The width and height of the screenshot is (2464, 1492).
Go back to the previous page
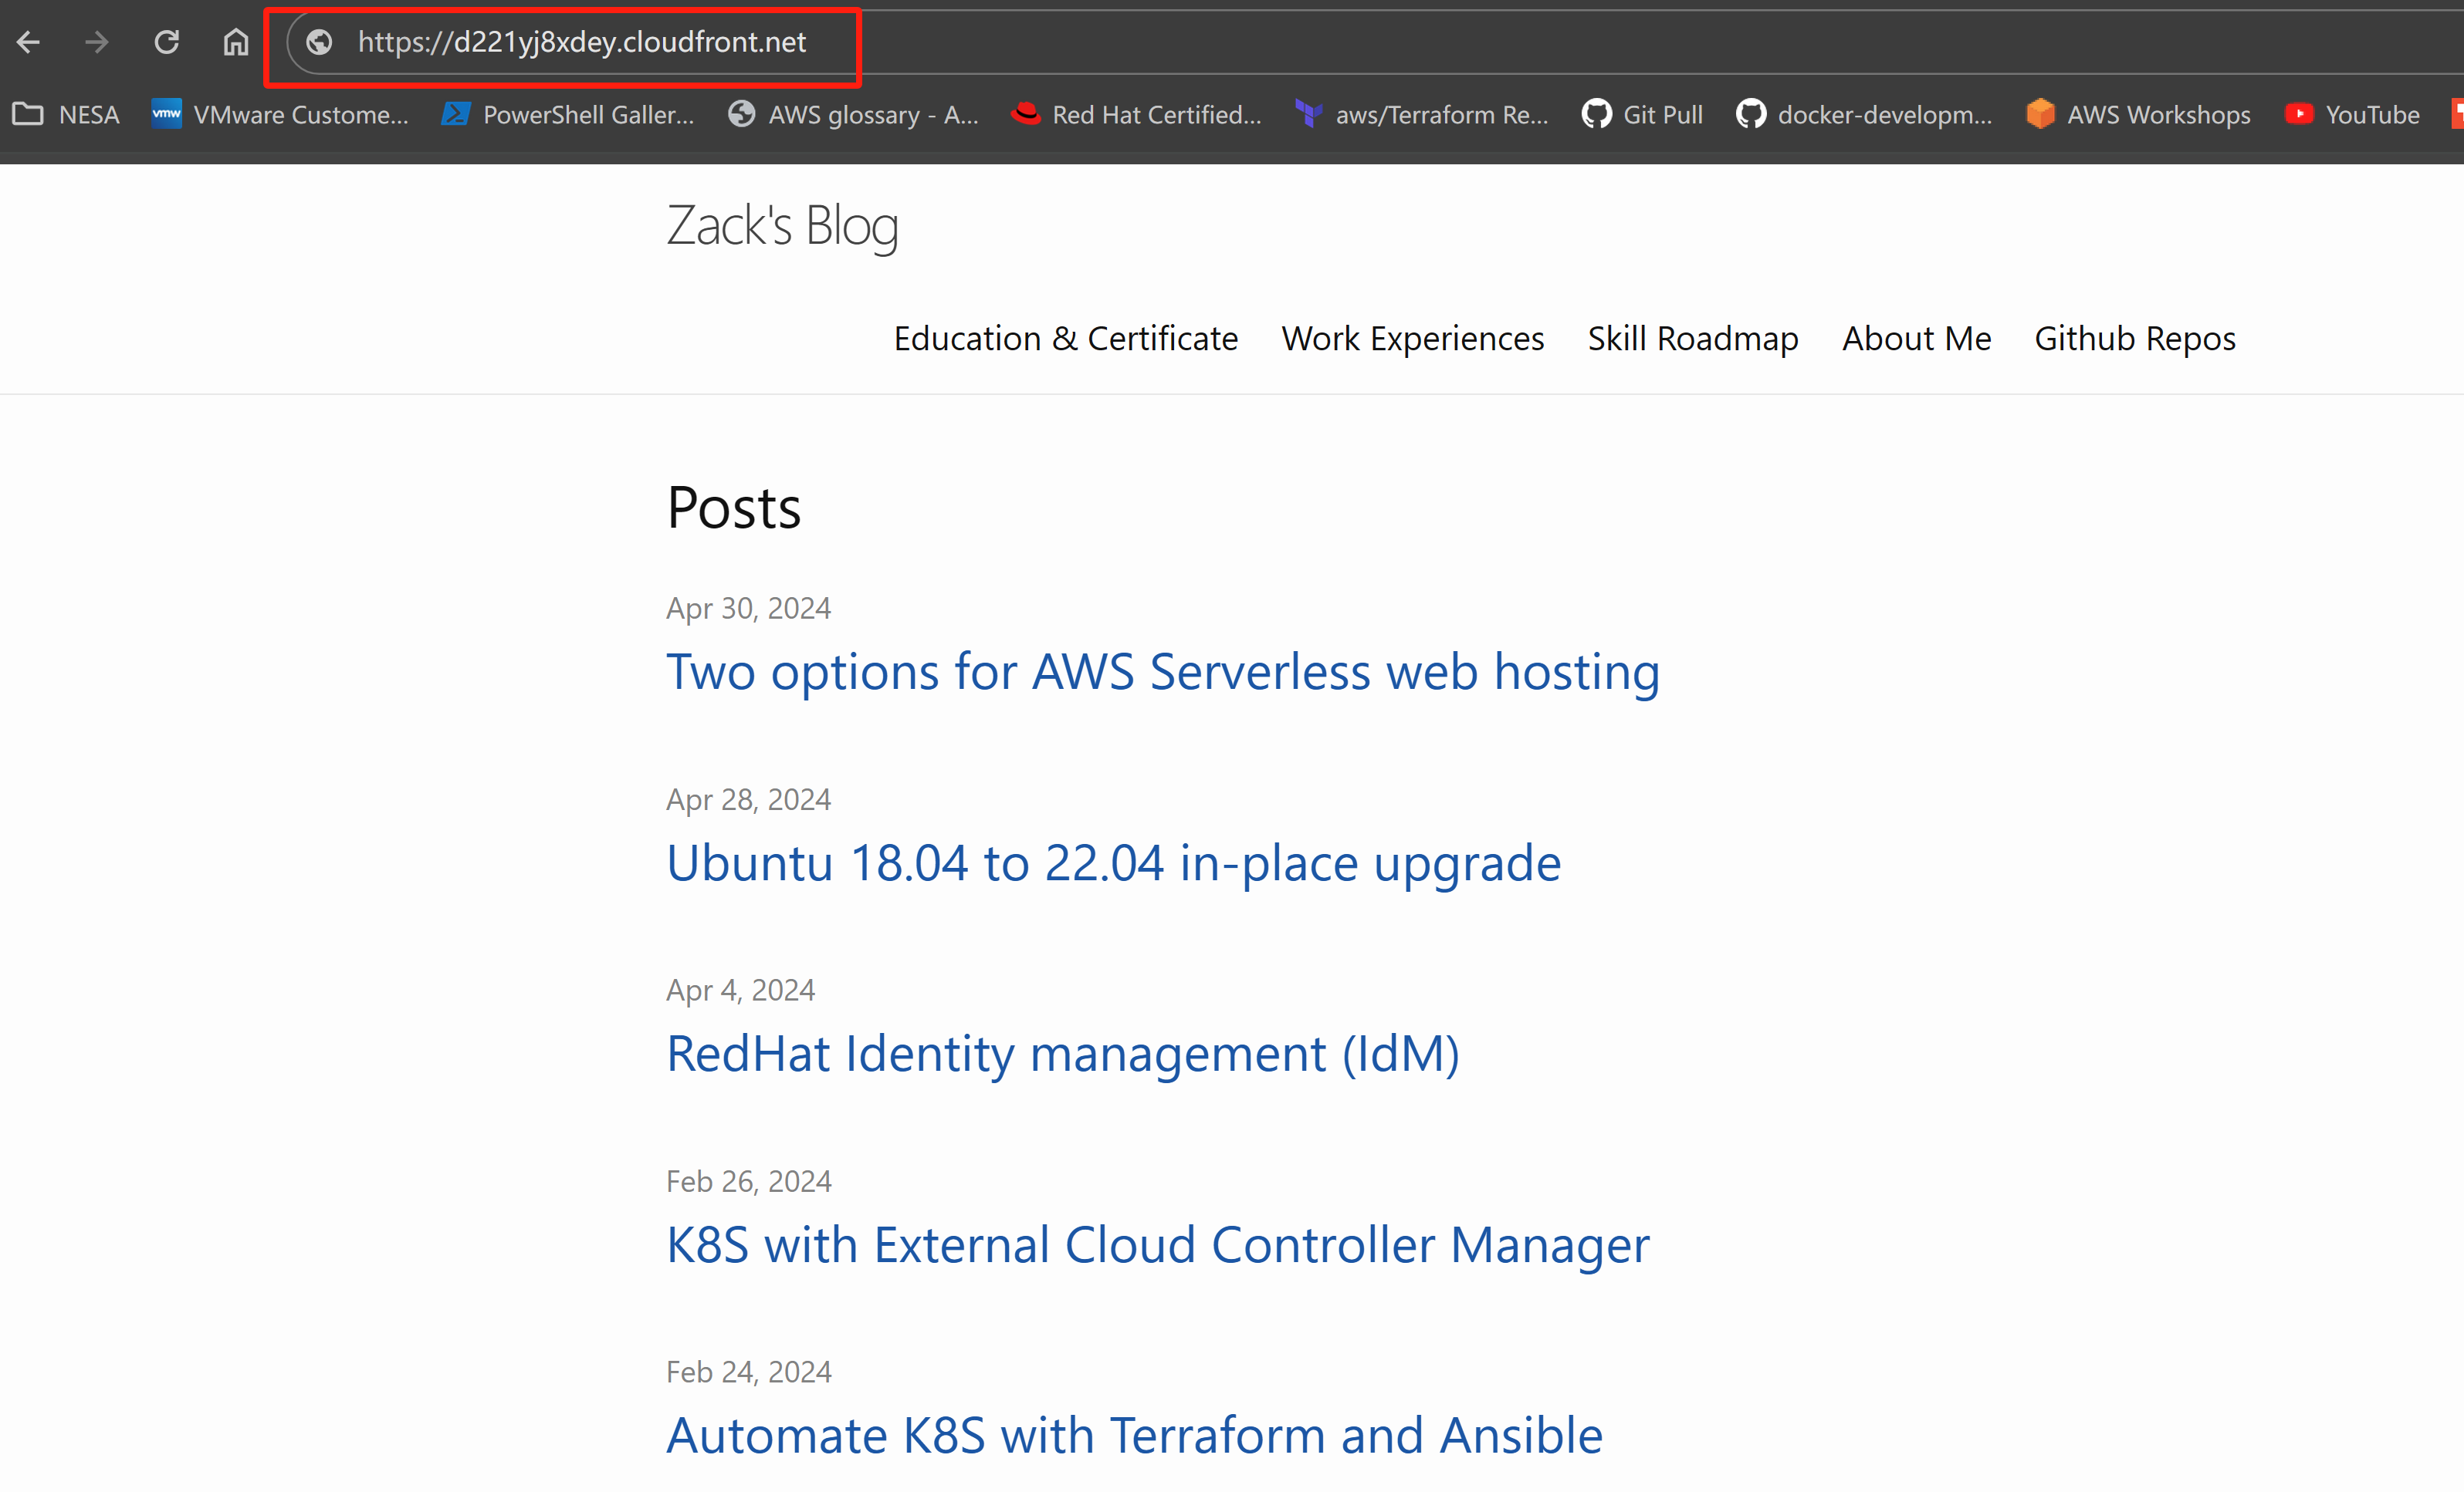coord(28,42)
